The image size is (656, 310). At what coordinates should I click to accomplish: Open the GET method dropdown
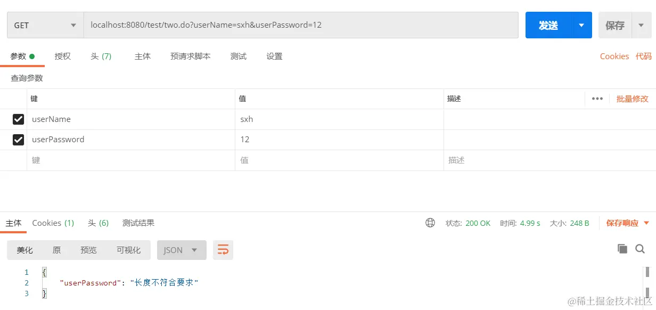tap(45, 25)
